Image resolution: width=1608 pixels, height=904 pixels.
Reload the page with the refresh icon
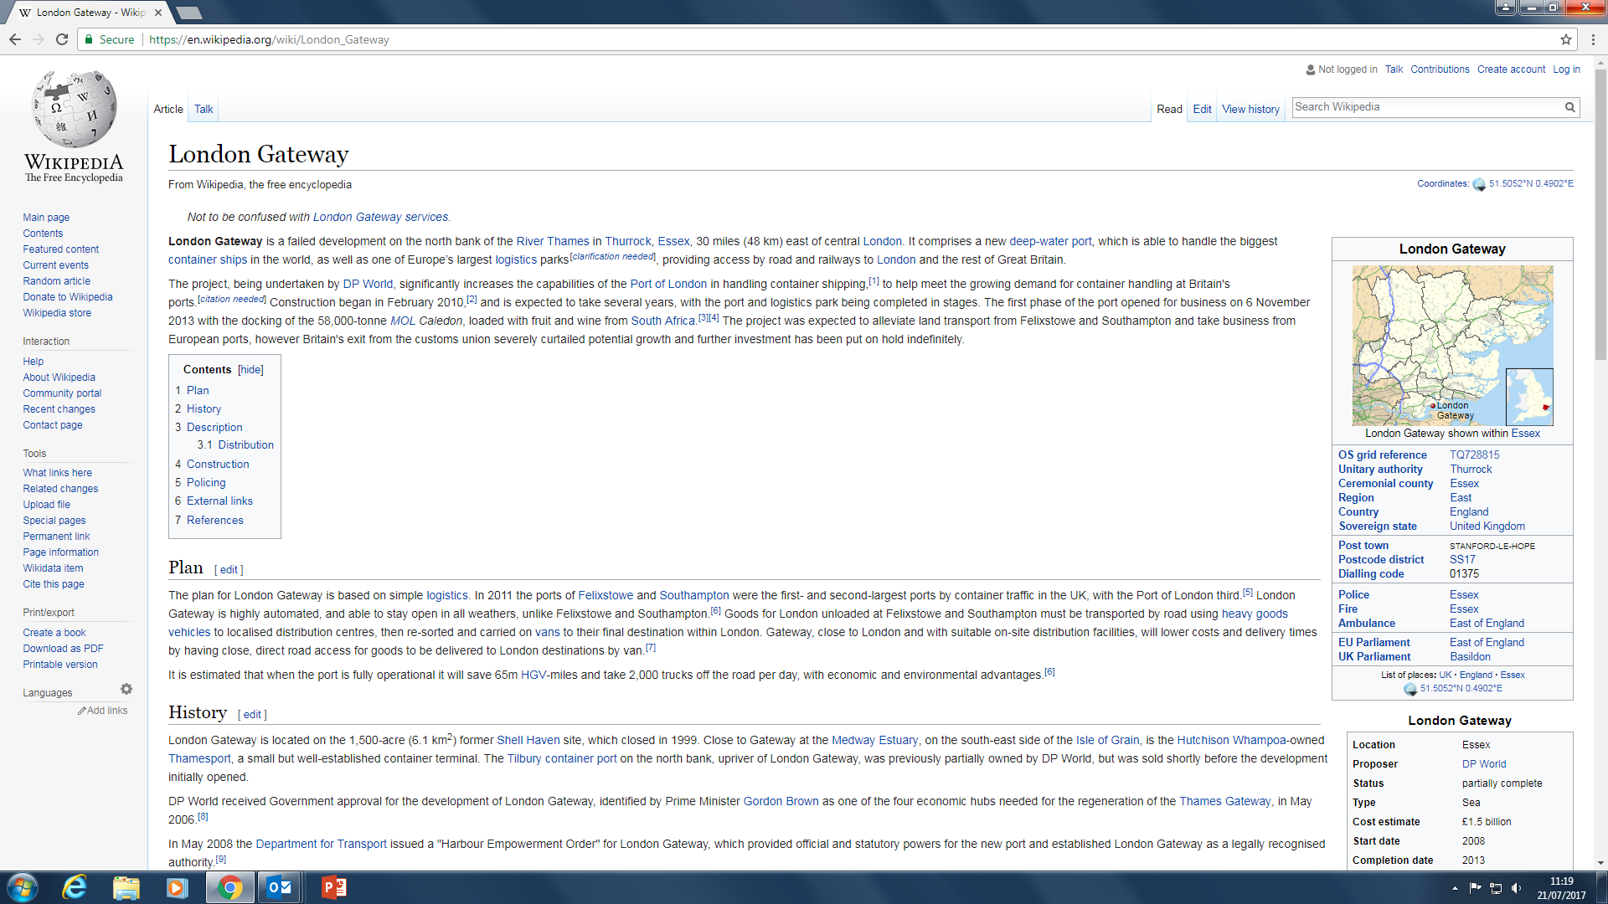coord(62,39)
